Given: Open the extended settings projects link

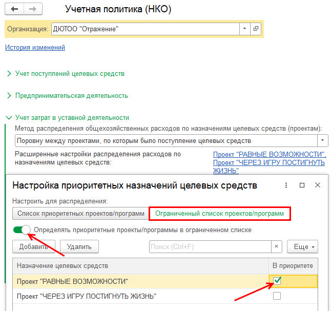Looking at the screenshot, I should coord(270,162).
